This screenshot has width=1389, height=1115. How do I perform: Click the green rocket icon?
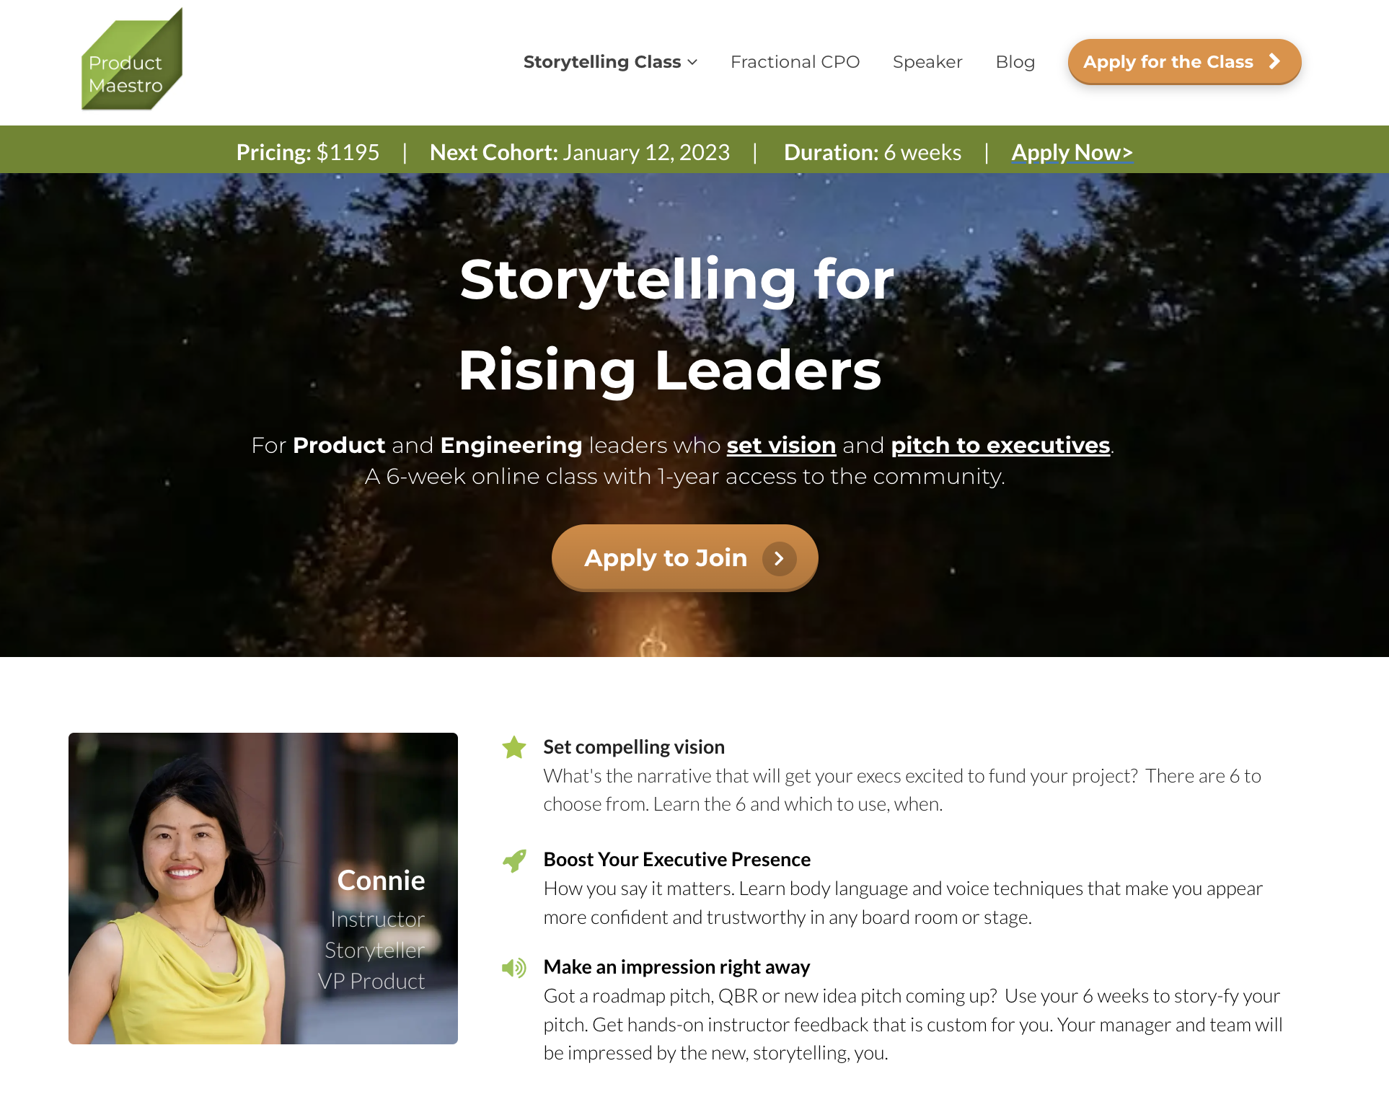point(514,860)
